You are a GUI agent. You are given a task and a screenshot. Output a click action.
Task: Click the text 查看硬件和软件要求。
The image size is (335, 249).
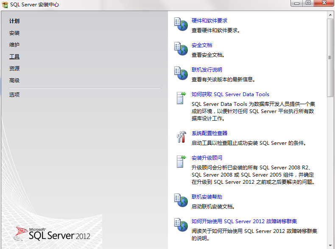point(216,30)
